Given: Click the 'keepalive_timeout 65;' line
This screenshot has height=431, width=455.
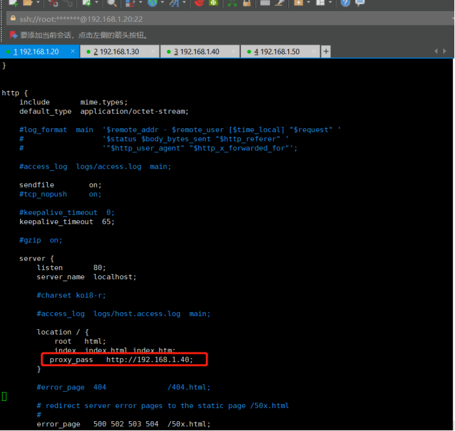Looking at the screenshot, I should coord(67,221).
